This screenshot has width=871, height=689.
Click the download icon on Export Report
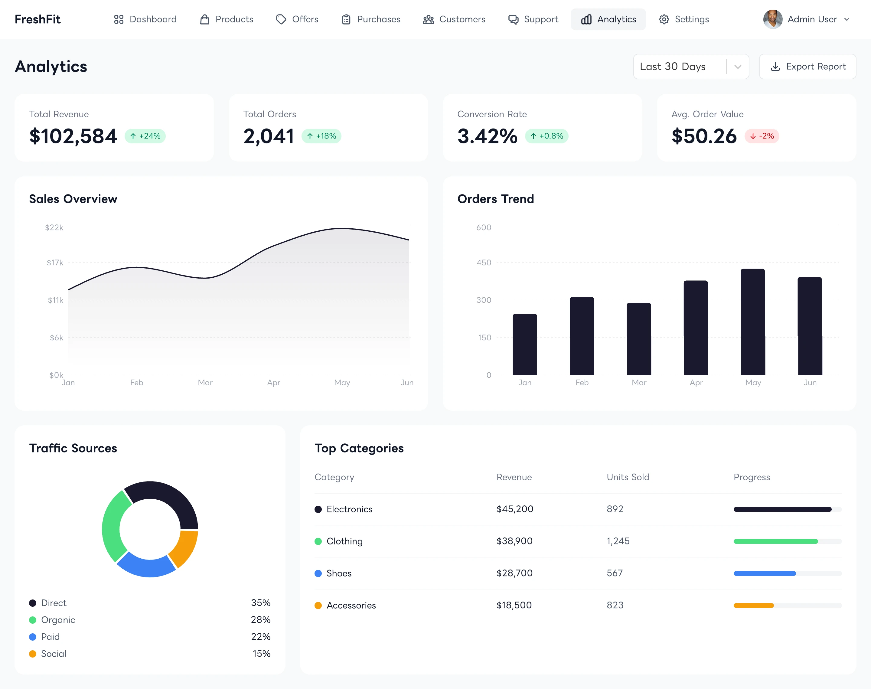[x=776, y=67]
